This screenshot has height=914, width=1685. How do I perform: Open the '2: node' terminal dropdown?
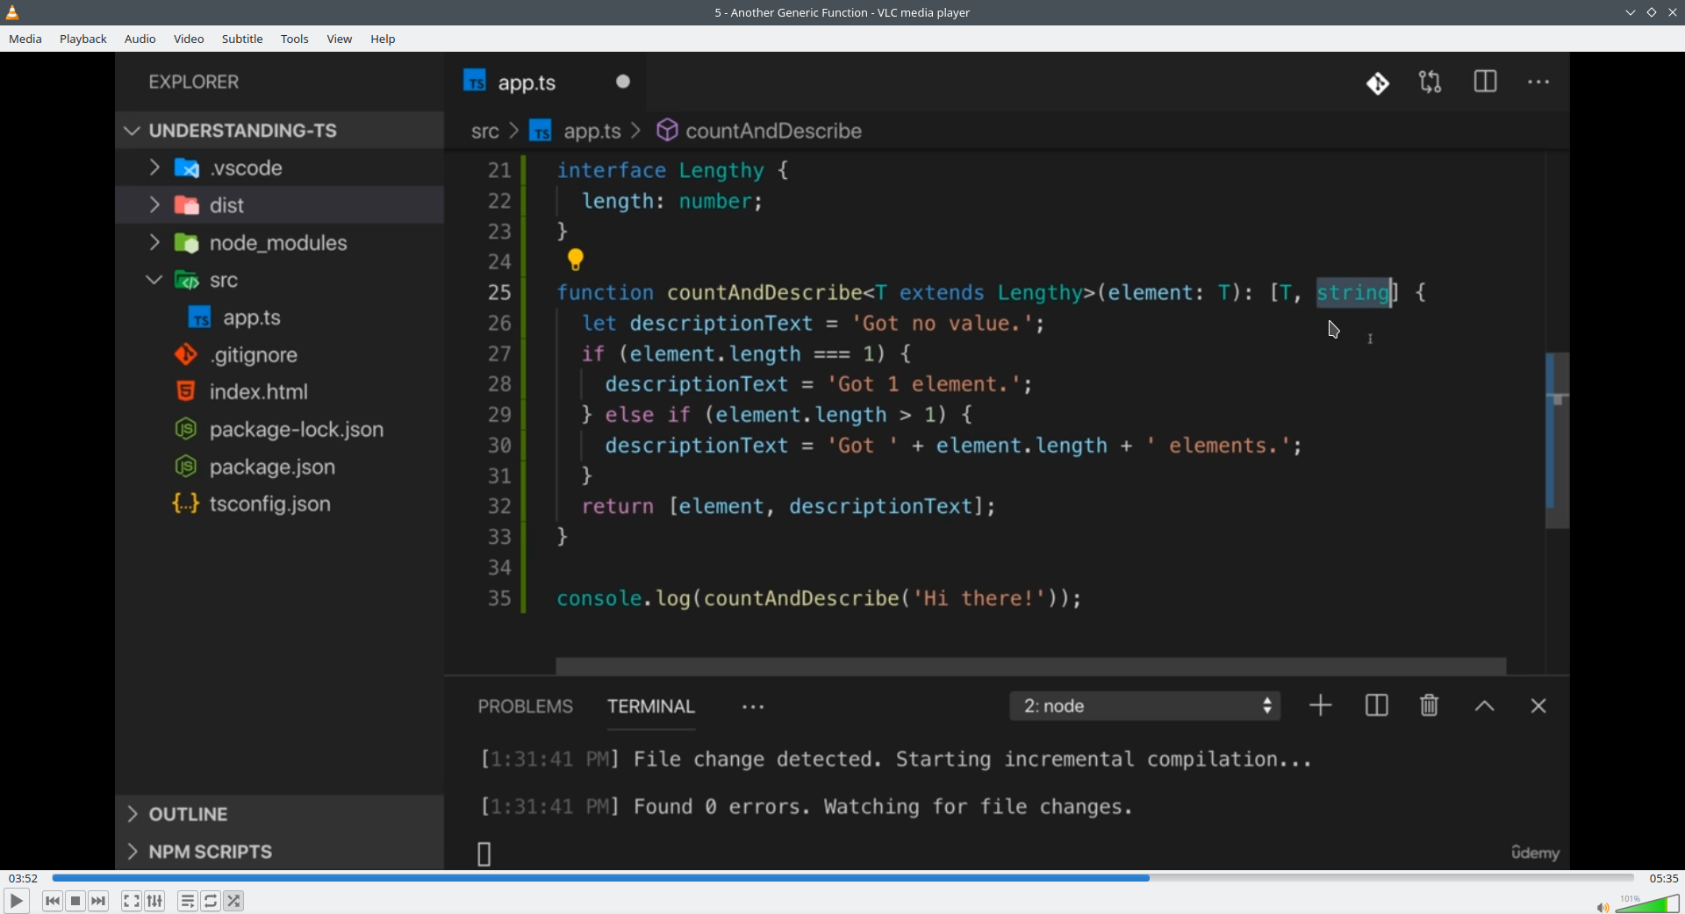(x=1144, y=706)
